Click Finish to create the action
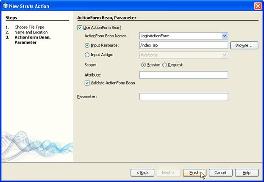The width and height of the screenshot is (264, 182). pos(195,173)
